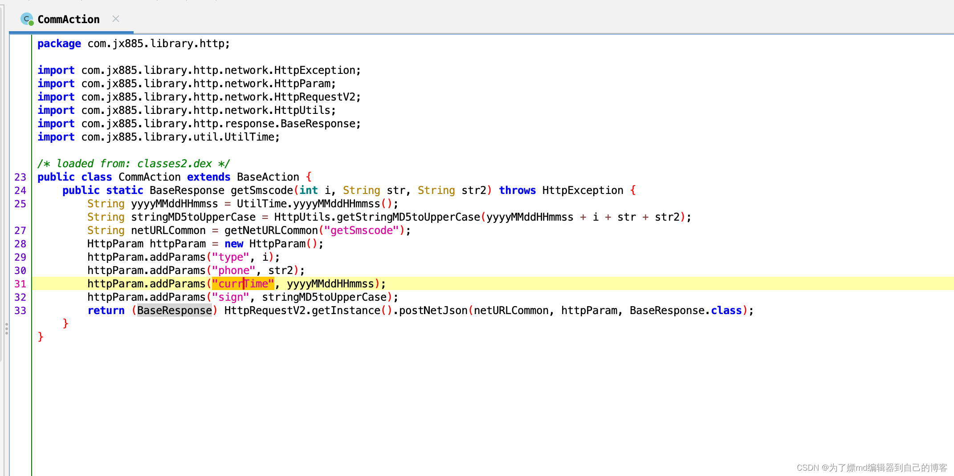Click the stringMD5toUpperCase variable declaration
The height and width of the screenshot is (476, 954).
(x=193, y=217)
